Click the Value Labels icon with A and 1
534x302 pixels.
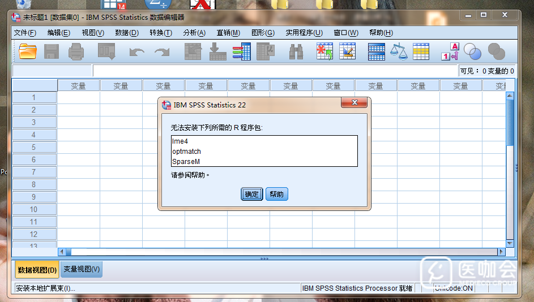point(450,51)
